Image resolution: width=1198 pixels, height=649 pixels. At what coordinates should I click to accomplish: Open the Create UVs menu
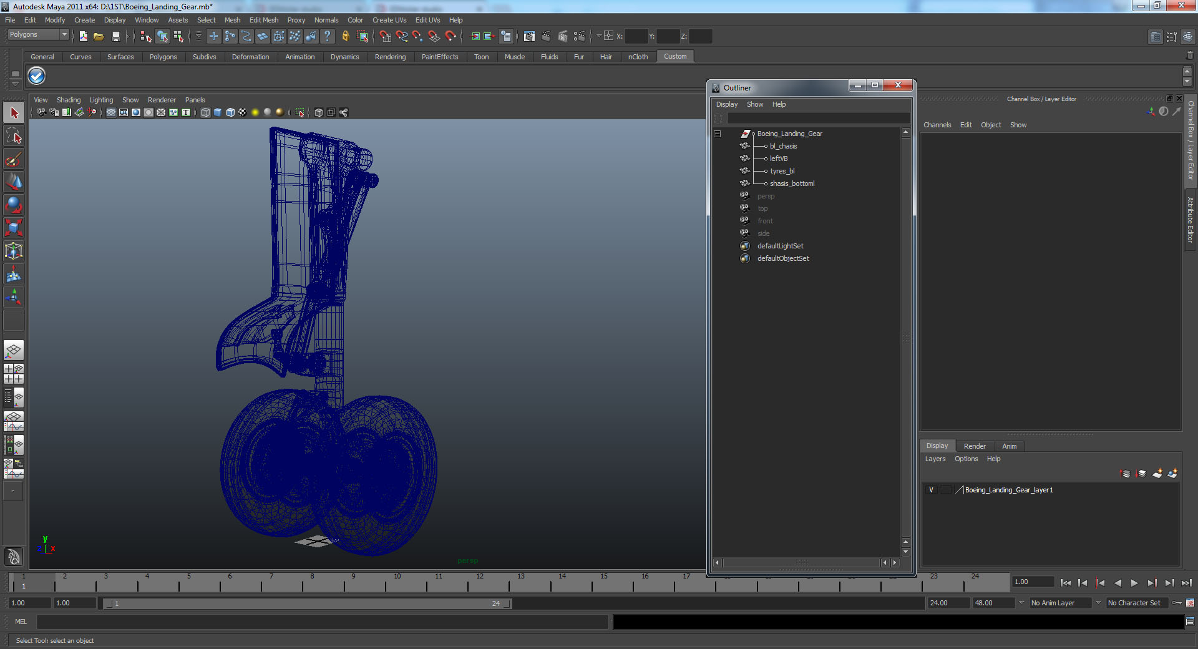tap(389, 20)
